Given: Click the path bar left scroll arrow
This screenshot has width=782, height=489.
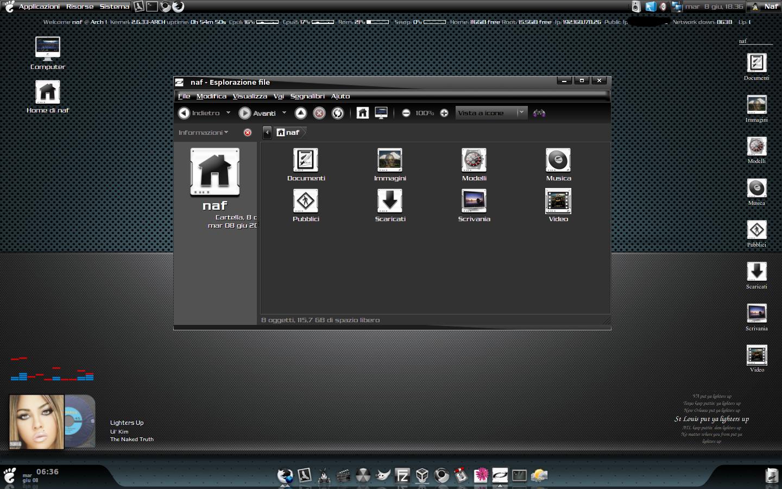Looking at the screenshot, I should (267, 133).
